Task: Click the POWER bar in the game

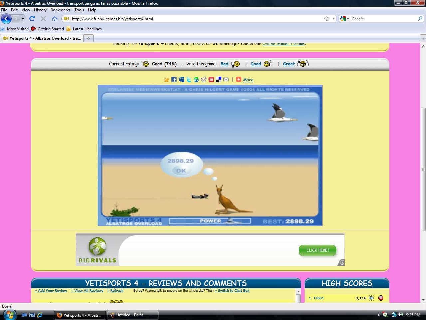Action: coord(210,221)
